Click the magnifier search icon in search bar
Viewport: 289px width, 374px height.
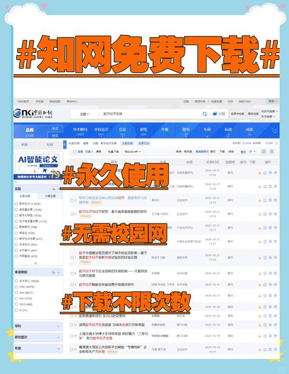pos(205,114)
